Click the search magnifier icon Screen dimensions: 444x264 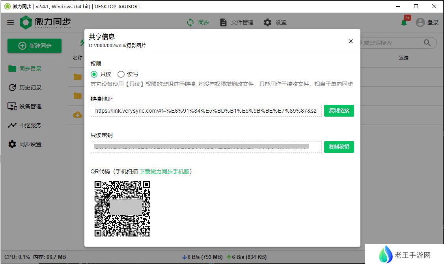427,43
